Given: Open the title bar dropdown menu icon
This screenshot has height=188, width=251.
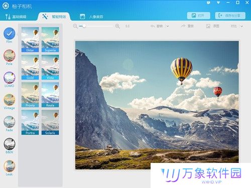Looking at the screenshot, I should (218, 3).
